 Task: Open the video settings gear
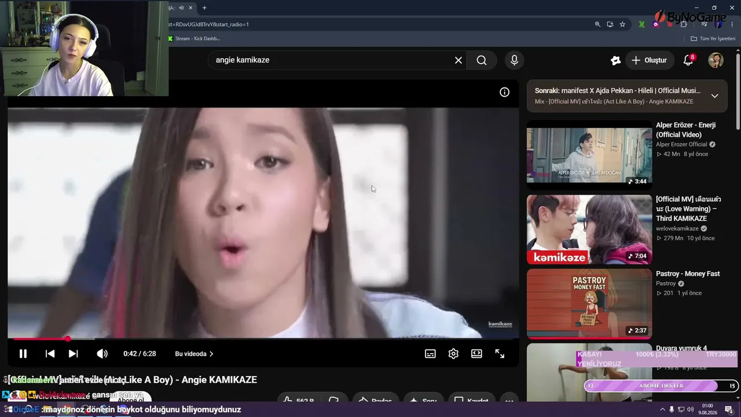click(453, 354)
